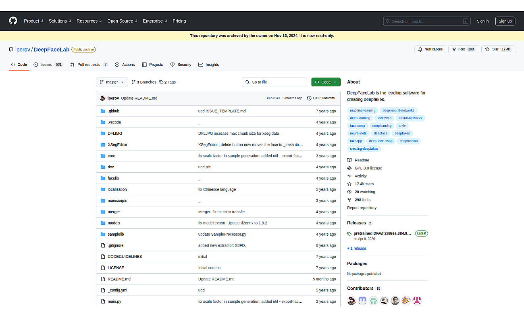Open fix Chinesse language commit message
Viewport: 524px width, 318px height.
point(217,189)
